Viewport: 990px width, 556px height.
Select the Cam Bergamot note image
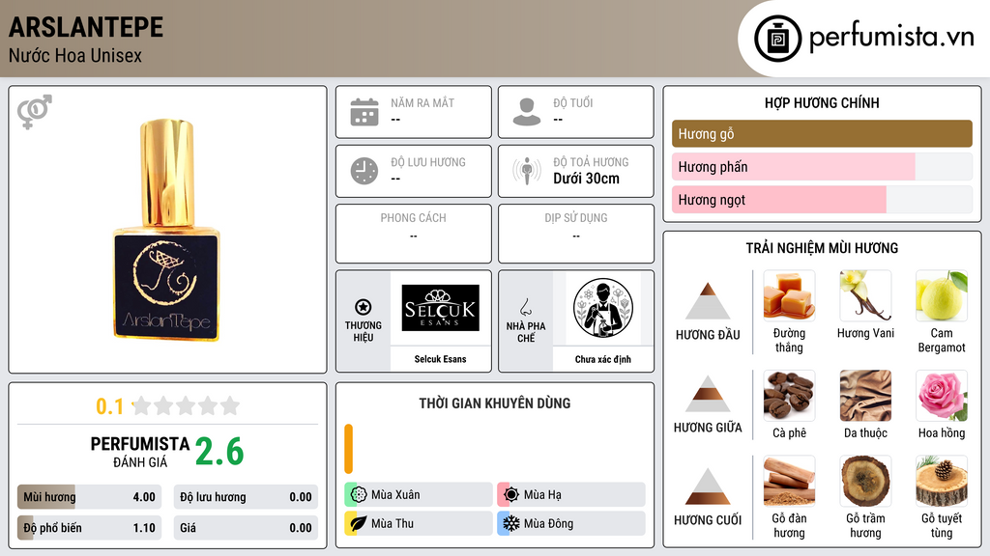[942, 295]
